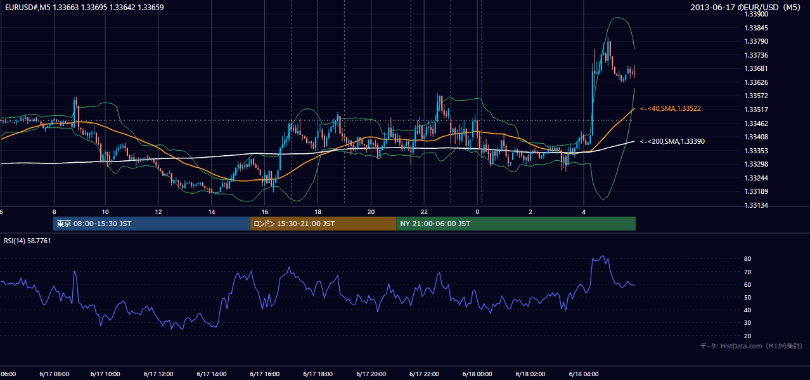Select the ロンドン 15:30-21:00 JST session bar
Image resolution: width=810 pixels, height=380 pixels.
tap(323, 224)
